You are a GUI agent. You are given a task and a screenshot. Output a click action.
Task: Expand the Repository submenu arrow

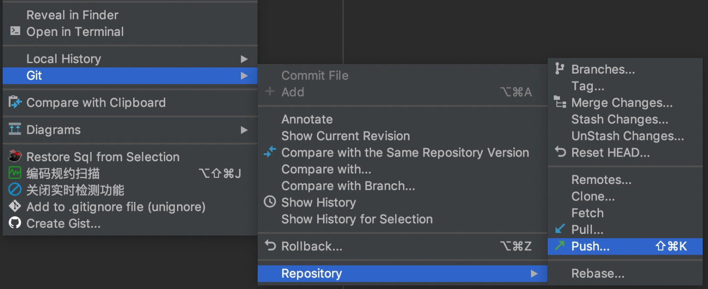click(x=534, y=273)
